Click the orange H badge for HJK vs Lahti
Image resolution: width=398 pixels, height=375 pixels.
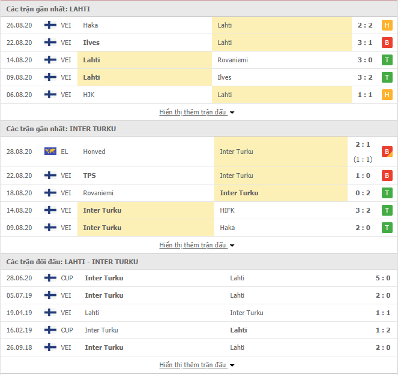point(387,95)
